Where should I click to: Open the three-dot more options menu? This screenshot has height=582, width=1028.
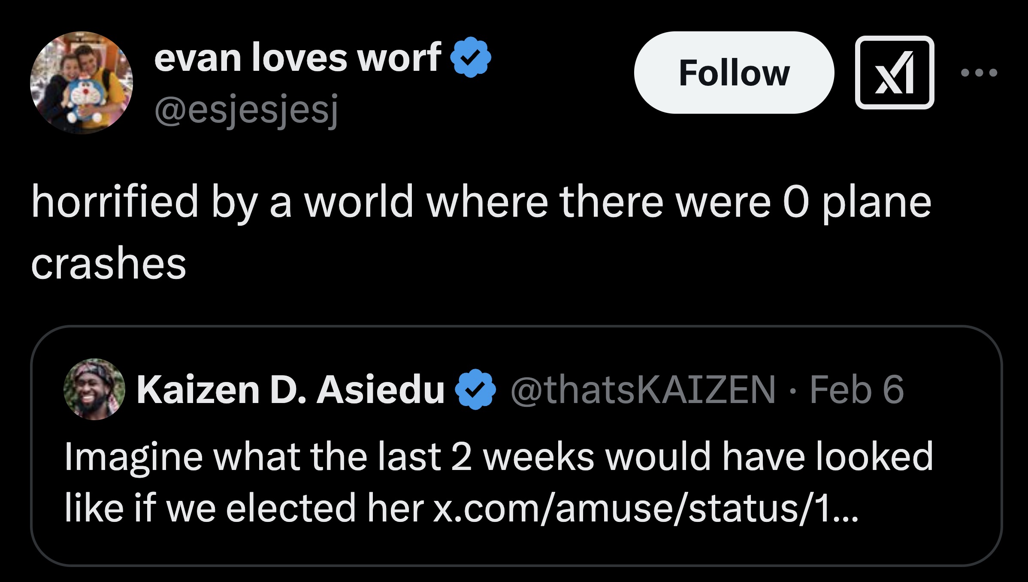979,73
